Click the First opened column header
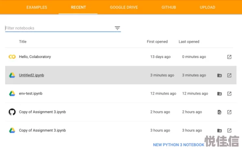This screenshot has width=242, height=151. point(157,42)
